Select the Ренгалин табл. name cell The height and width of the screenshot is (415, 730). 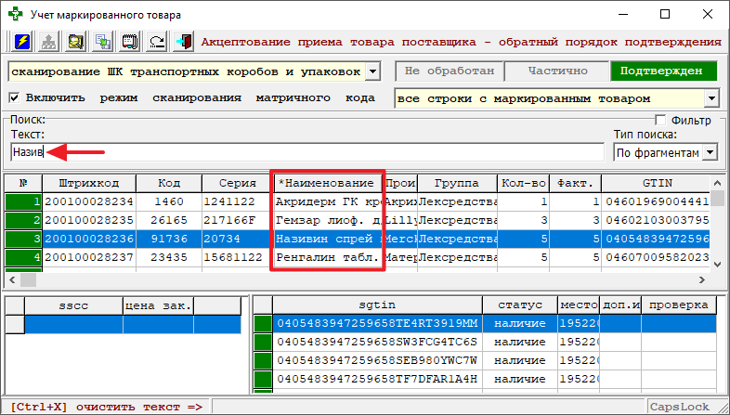tap(328, 257)
